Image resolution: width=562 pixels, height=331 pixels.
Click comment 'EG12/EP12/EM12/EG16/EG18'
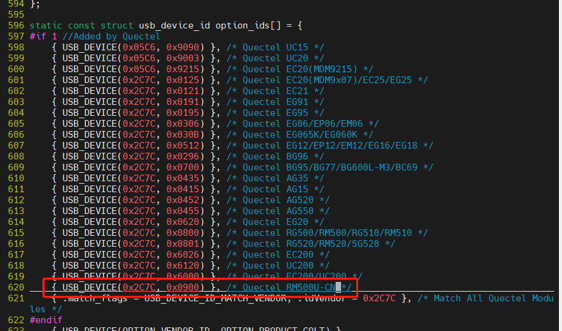point(351,145)
